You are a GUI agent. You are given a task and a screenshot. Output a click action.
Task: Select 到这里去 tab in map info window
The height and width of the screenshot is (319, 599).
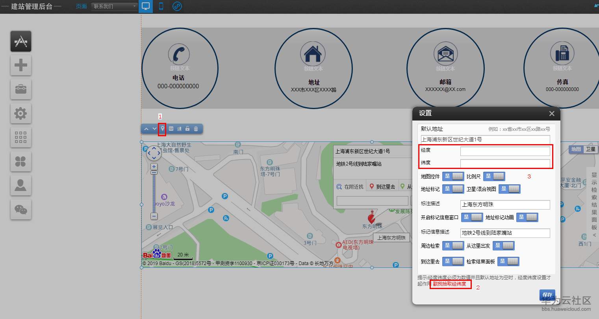(382, 187)
